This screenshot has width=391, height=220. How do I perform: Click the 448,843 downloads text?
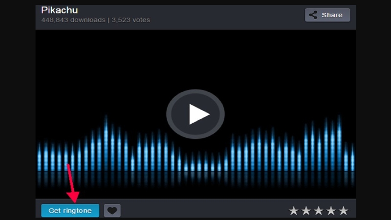[x=73, y=20]
